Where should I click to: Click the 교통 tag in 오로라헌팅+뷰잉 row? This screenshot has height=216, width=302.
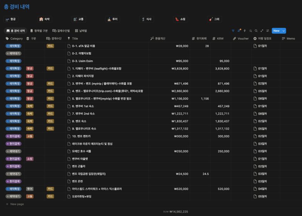coord(30,196)
